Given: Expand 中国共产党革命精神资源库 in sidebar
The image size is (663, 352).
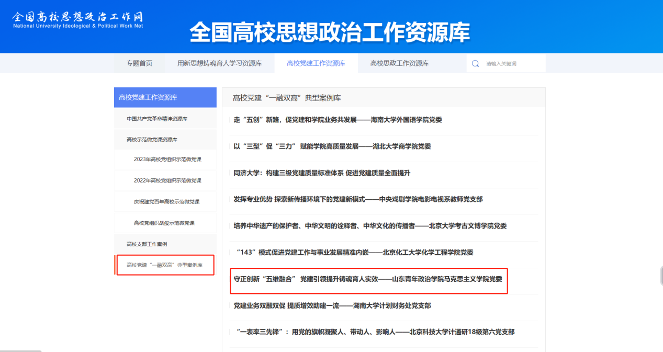Looking at the screenshot, I should (x=157, y=119).
